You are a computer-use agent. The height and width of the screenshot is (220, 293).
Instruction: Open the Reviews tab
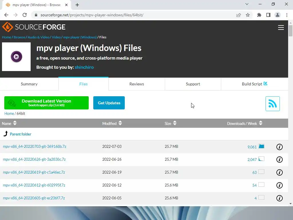[x=136, y=84]
